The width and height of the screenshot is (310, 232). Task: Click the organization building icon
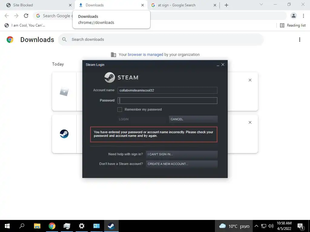coord(114,55)
